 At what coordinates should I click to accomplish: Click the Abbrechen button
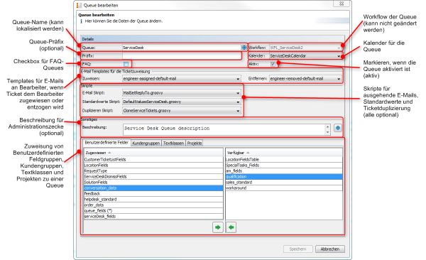tap(330, 249)
